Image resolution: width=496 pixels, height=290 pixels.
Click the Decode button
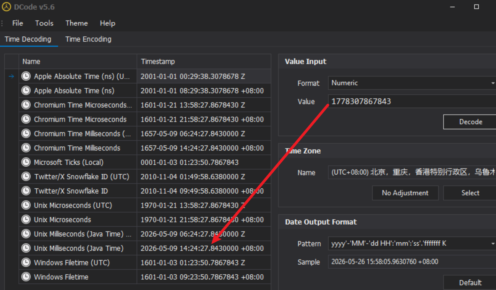(470, 122)
